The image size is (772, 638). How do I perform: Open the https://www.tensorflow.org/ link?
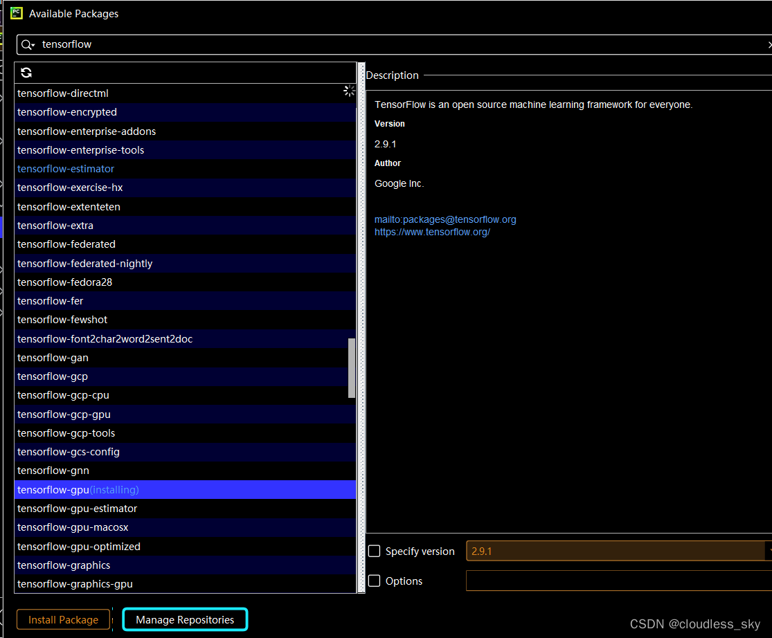[x=432, y=233]
